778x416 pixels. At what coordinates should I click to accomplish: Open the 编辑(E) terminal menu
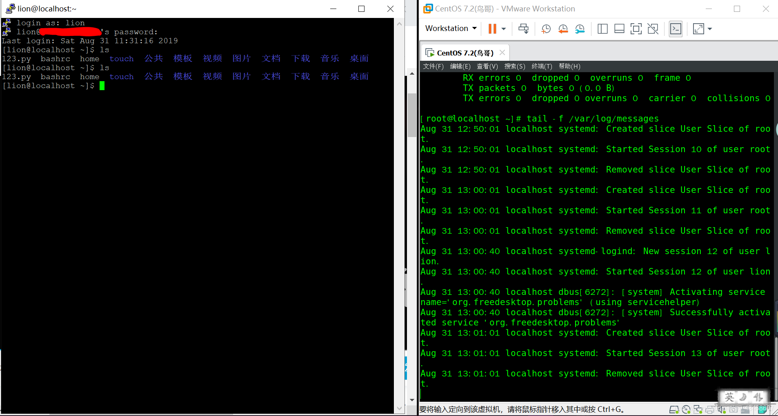(x=460, y=66)
